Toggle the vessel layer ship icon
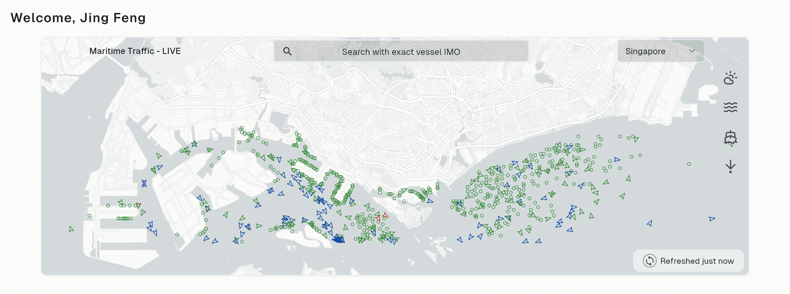 [x=731, y=138]
